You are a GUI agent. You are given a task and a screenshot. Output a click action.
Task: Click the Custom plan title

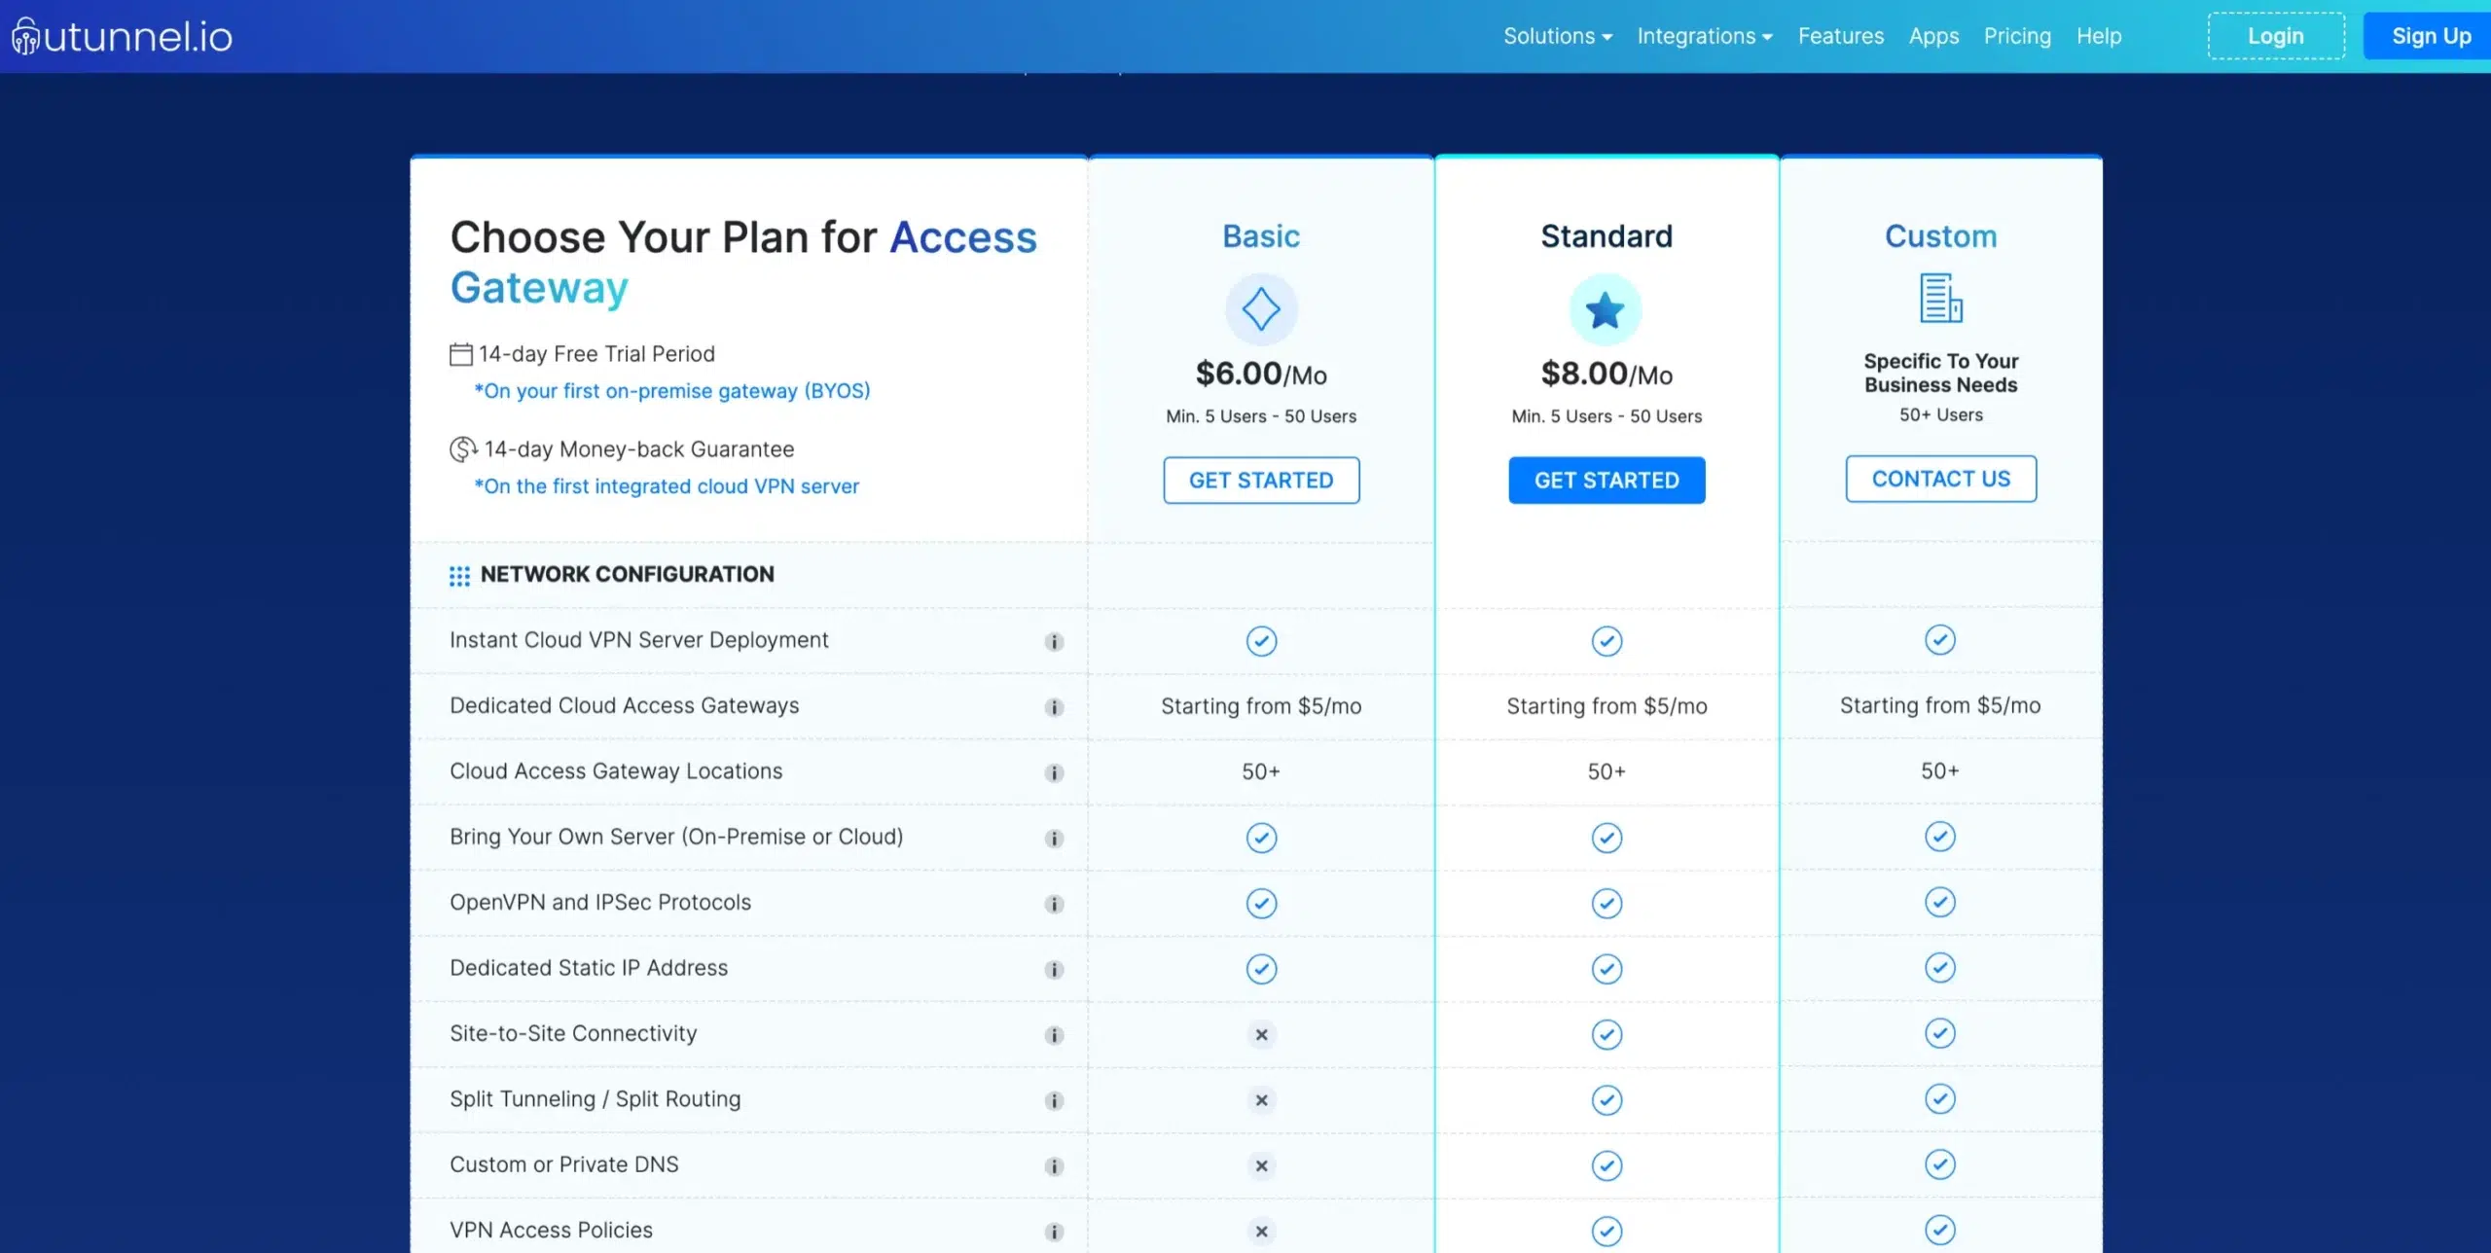(1940, 236)
